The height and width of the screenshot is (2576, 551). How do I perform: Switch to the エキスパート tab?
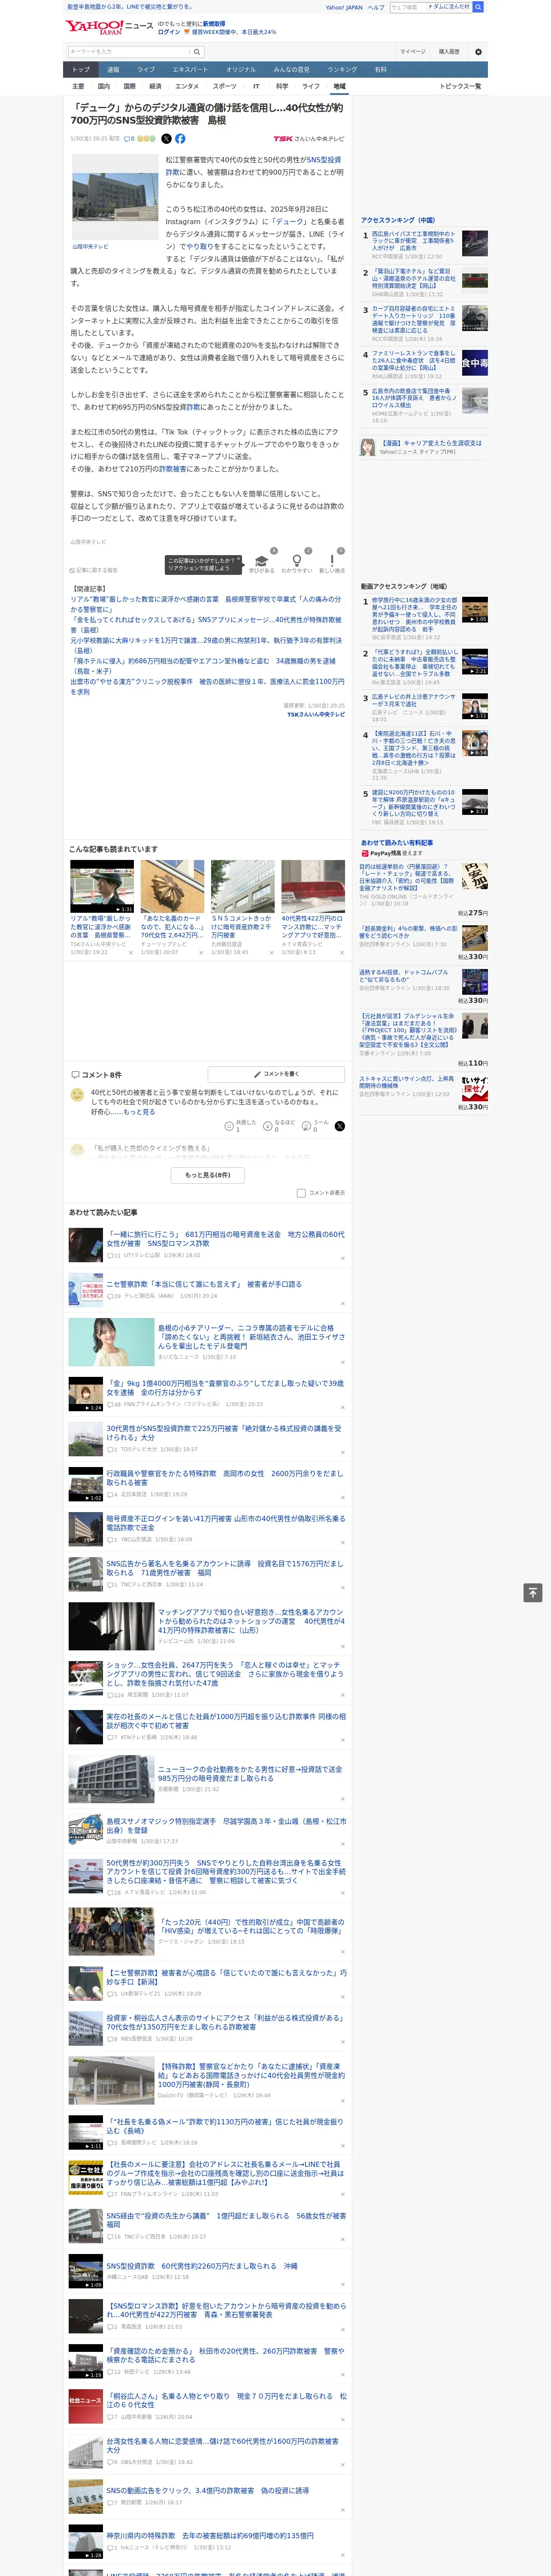[190, 70]
